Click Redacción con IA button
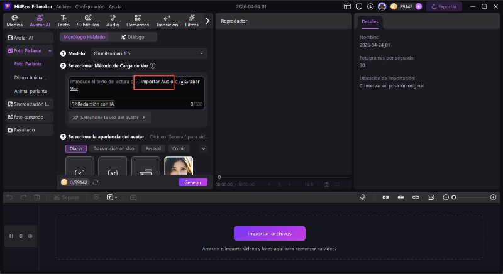This screenshot has width=503, height=274. point(92,104)
